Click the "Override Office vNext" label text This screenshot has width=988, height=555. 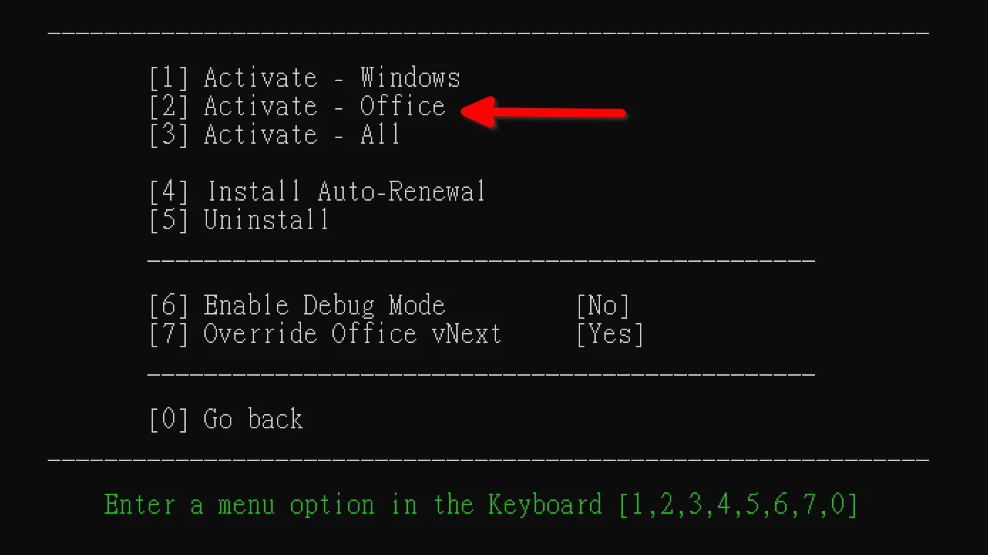point(352,334)
